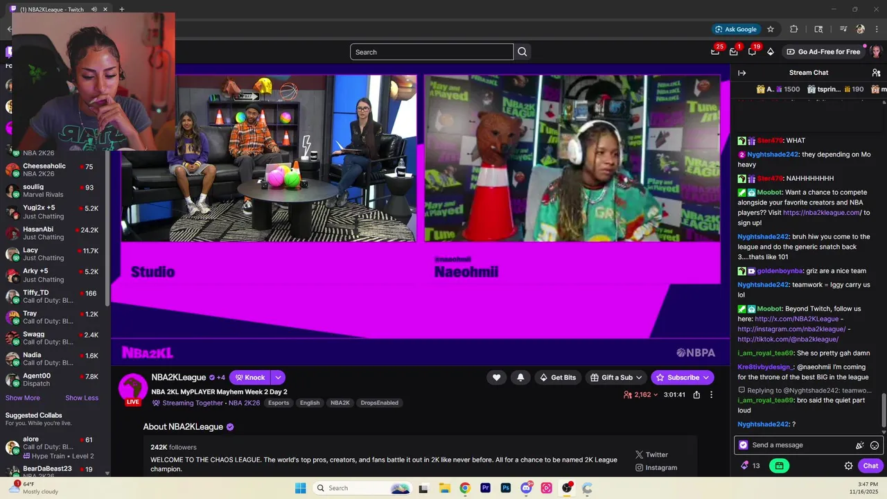Click the Streaming Together link
The height and width of the screenshot is (499, 887).
tap(192, 403)
